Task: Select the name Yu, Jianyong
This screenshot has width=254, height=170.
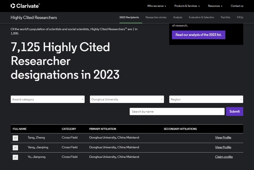Action: point(37,157)
